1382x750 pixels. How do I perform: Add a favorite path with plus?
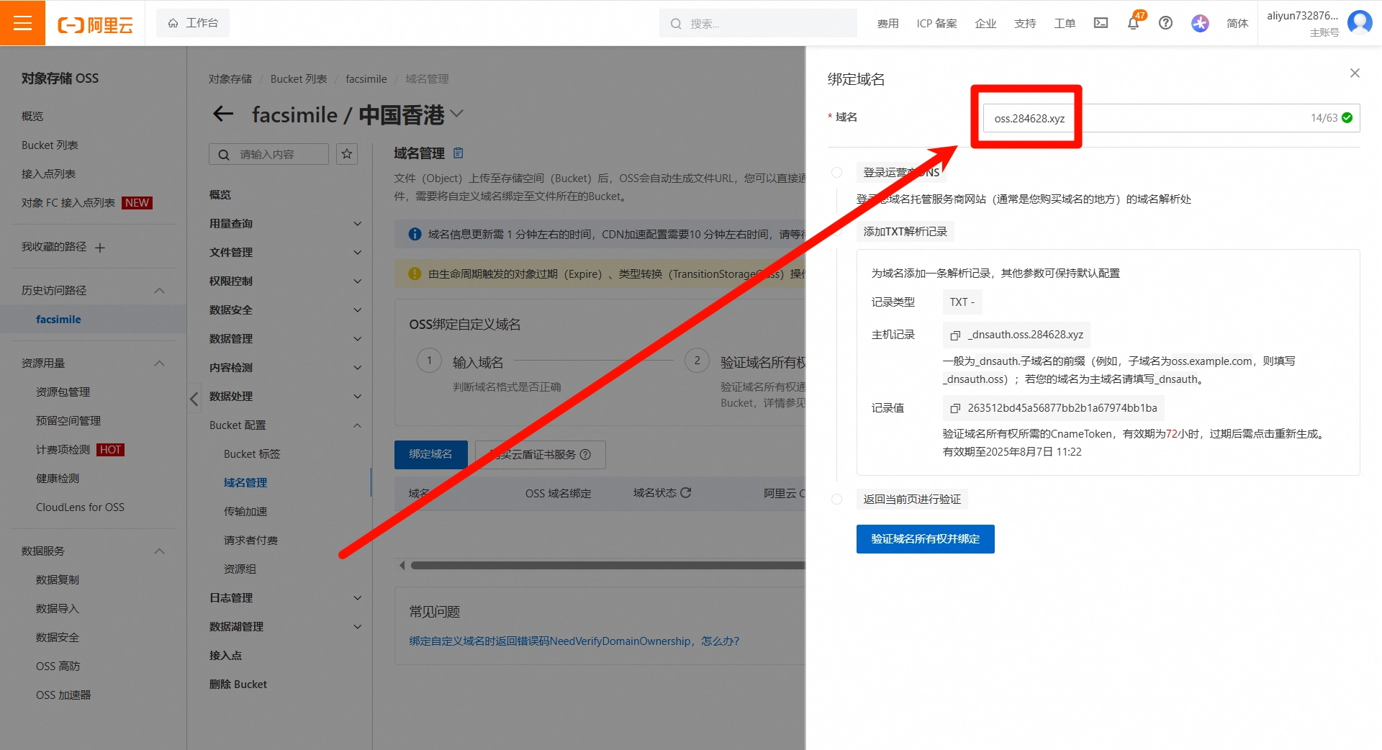(100, 248)
